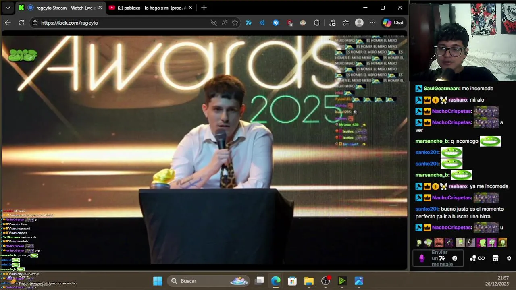Open the tab search chevron button
Image resolution: width=516 pixels, height=290 pixels.
point(8,8)
